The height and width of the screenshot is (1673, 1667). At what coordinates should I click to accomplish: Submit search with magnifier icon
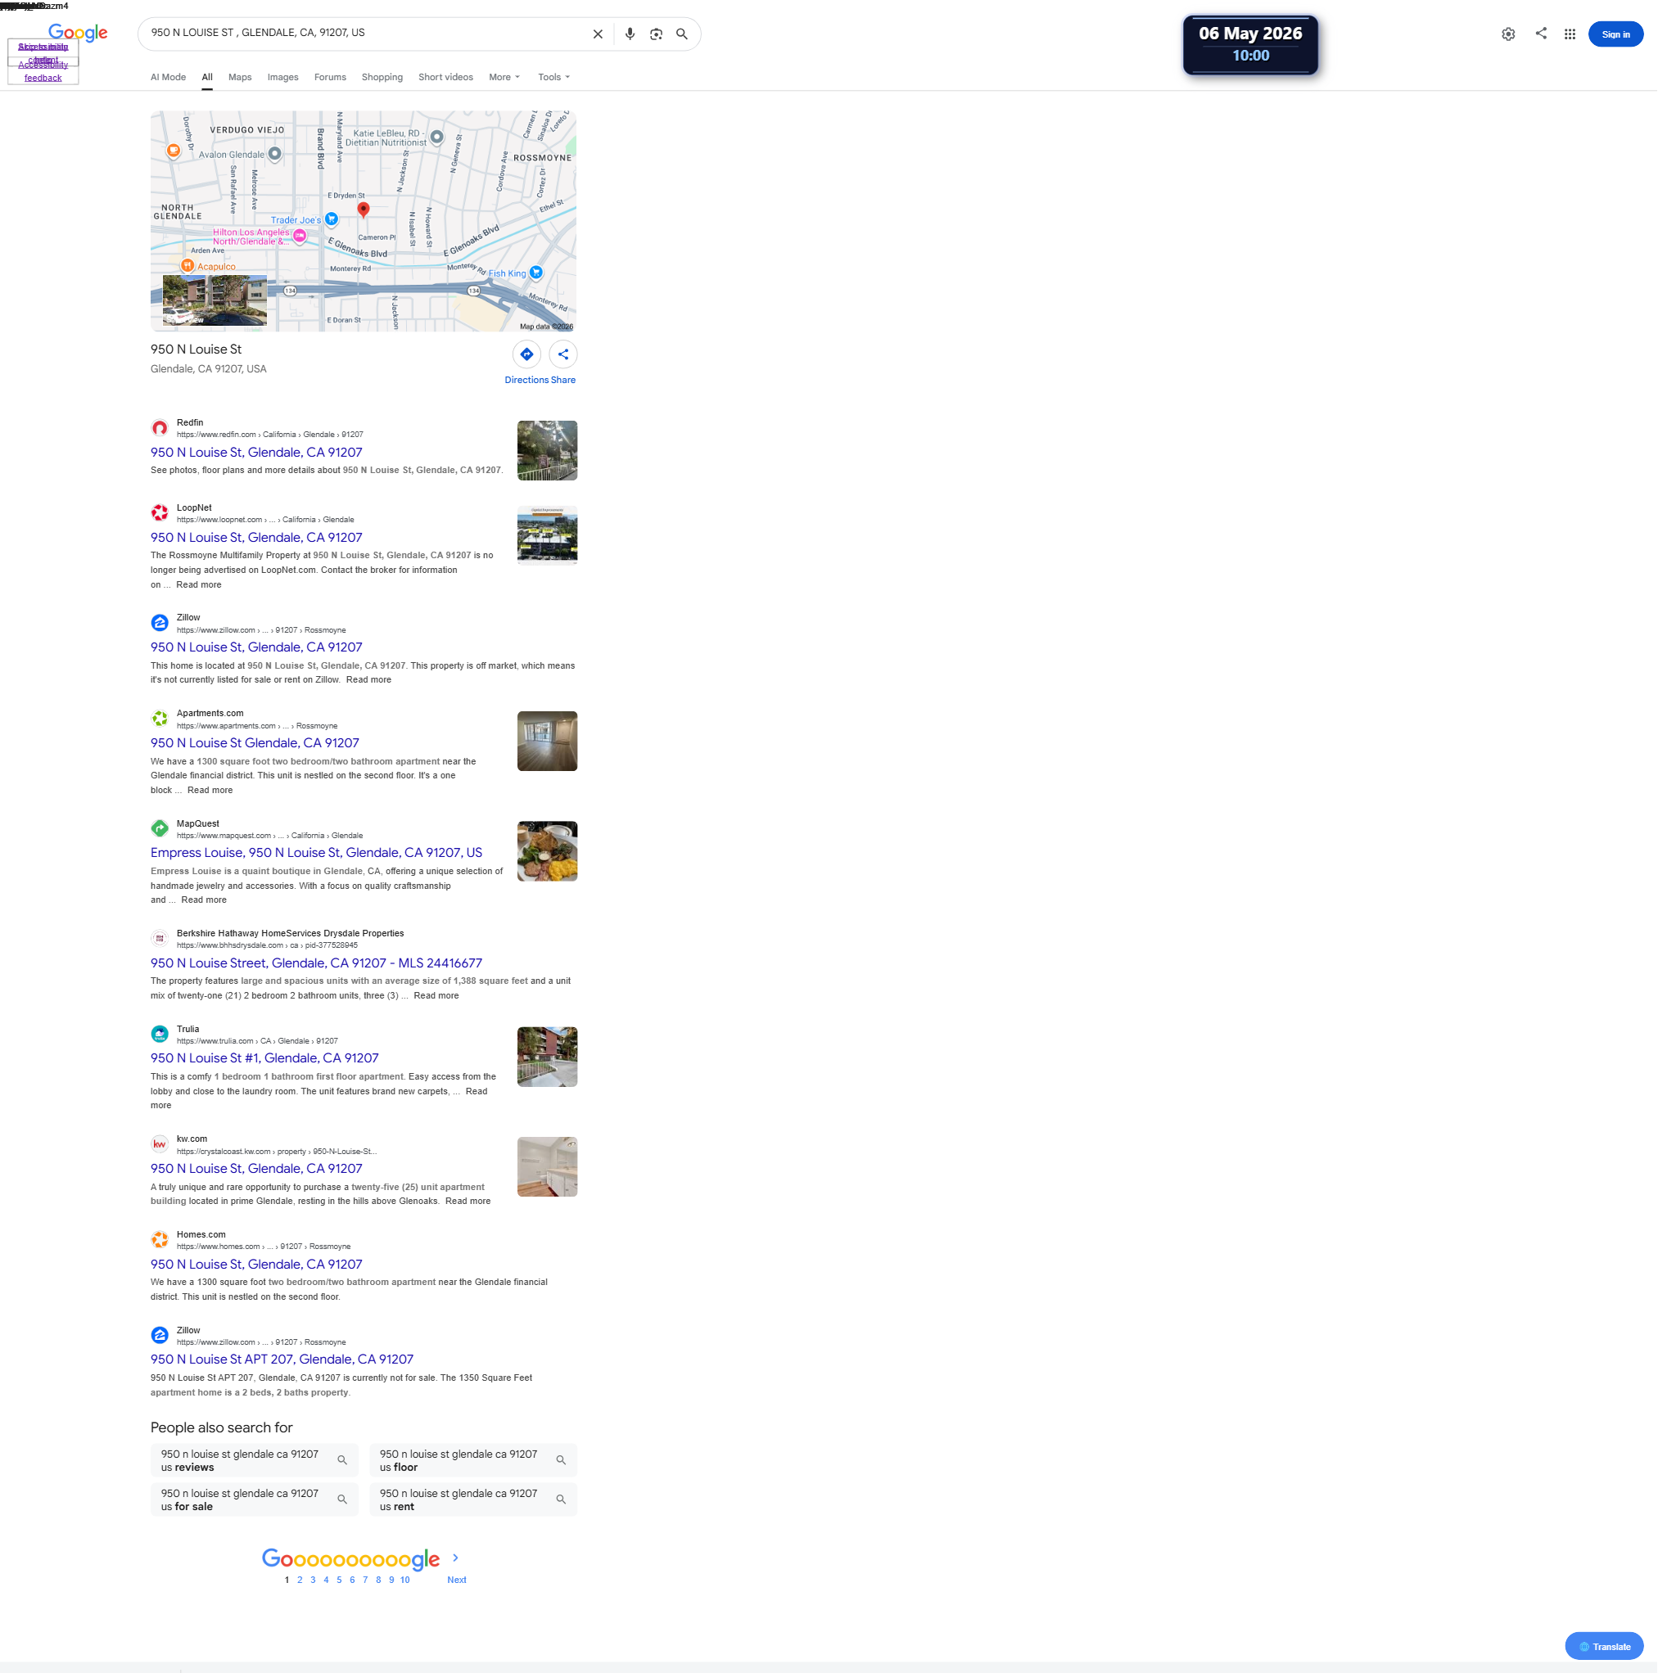(x=682, y=34)
